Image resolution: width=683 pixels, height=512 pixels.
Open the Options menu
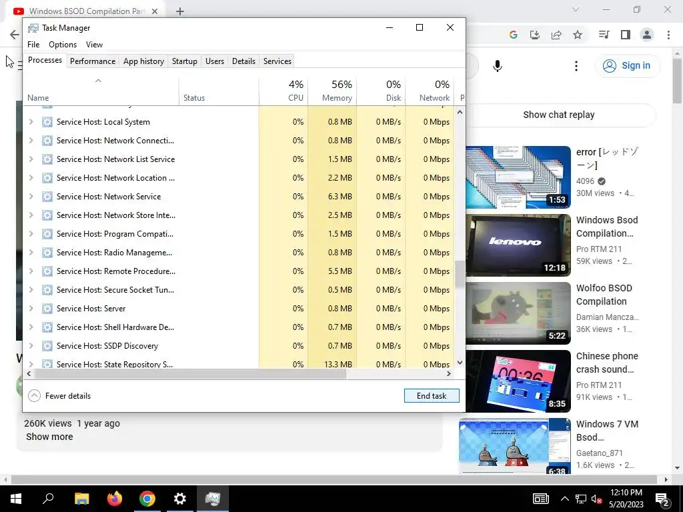[x=63, y=45]
